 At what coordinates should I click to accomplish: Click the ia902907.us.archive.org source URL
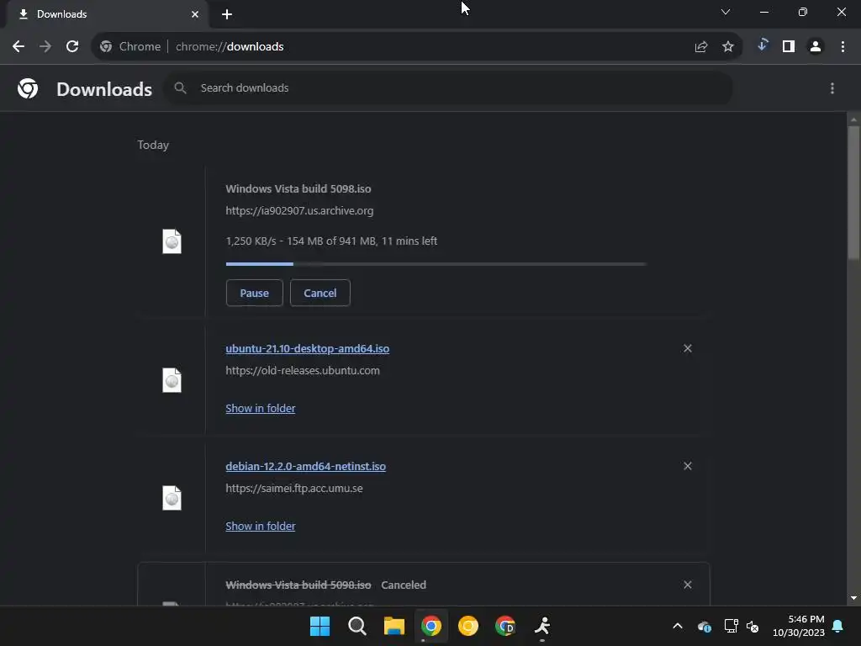coord(299,211)
